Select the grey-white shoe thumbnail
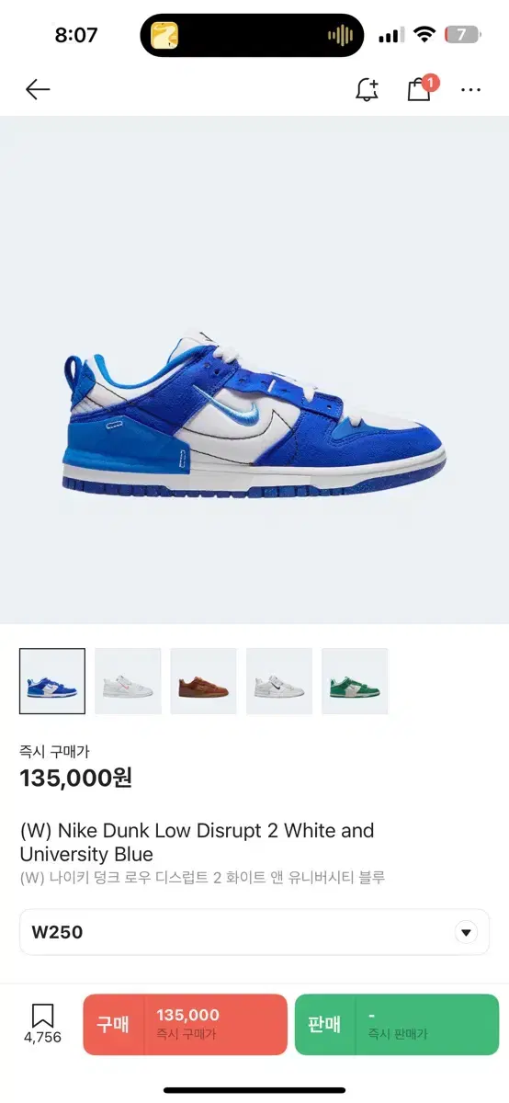The height and width of the screenshot is (1103, 509). (x=279, y=681)
